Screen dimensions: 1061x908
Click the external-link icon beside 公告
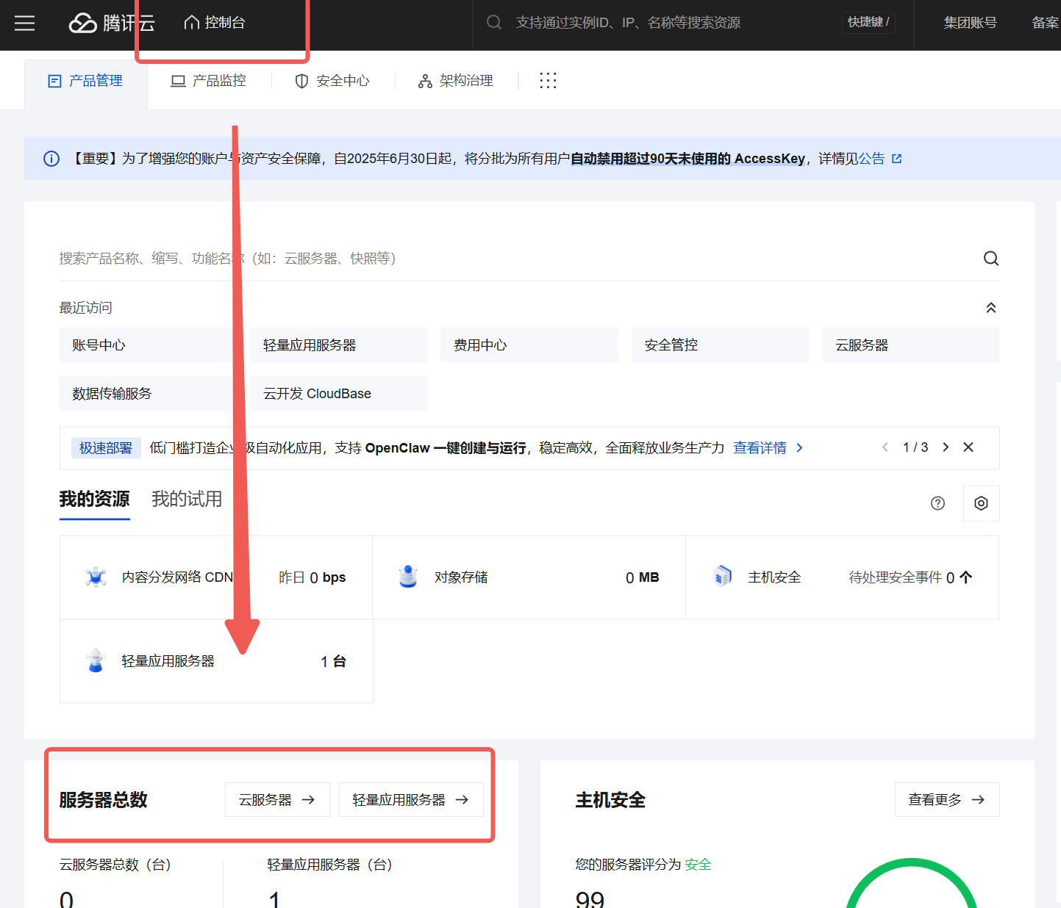pyautogui.click(x=896, y=159)
